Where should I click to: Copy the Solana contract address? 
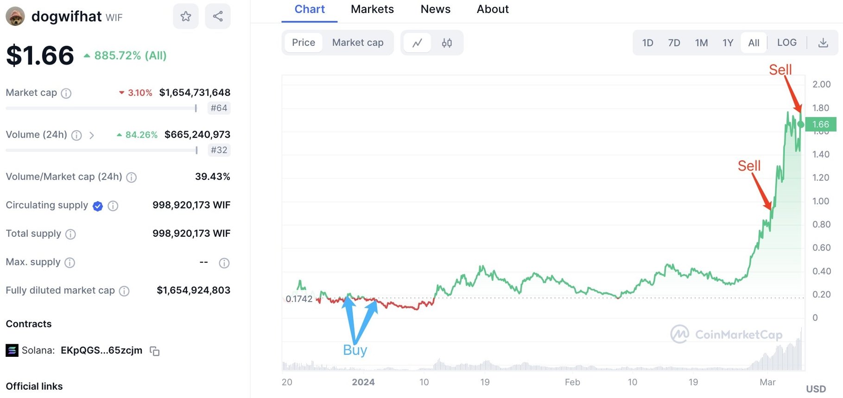click(x=155, y=351)
